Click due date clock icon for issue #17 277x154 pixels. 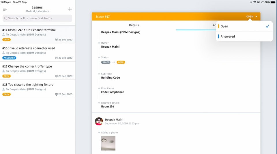(57, 40)
